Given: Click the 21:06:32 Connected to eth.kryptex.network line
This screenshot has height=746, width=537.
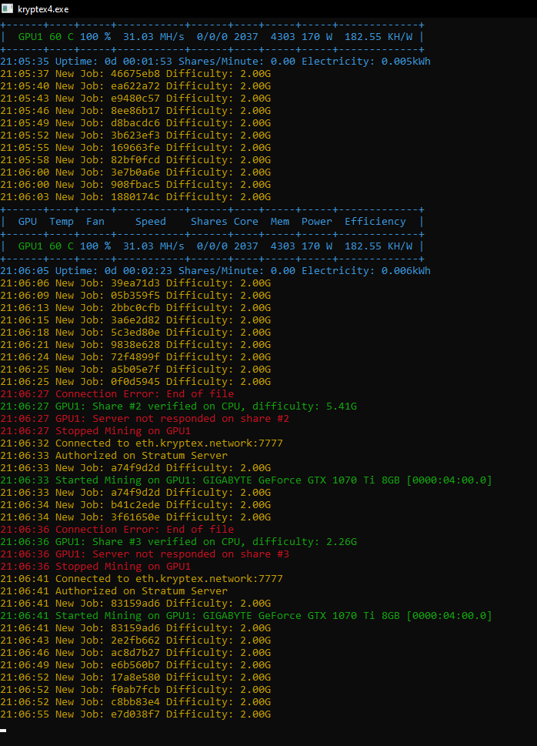Looking at the screenshot, I should (142, 443).
